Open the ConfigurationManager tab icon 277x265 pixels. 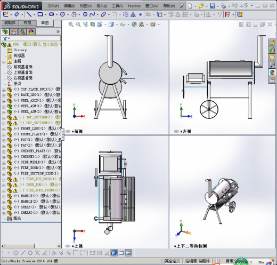point(22,32)
